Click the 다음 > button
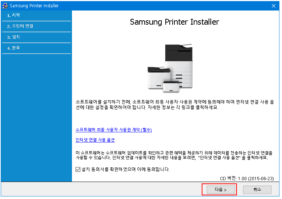The height and width of the screenshot is (199, 282). click(221, 190)
